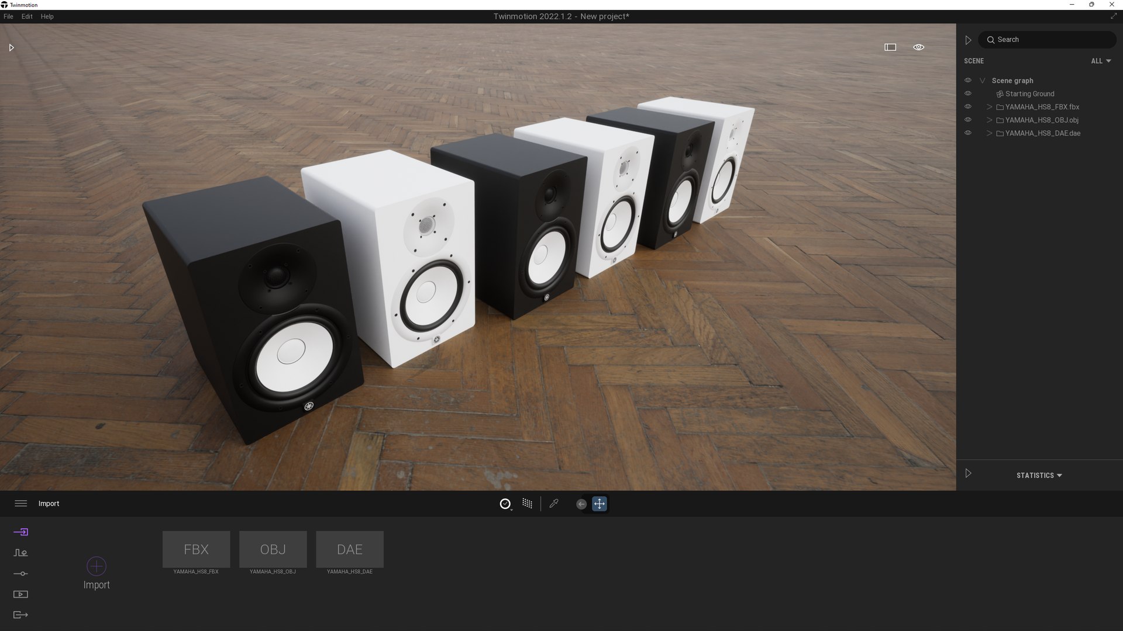
Task: Open the Media sidebar icon
Action: point(20,594)
